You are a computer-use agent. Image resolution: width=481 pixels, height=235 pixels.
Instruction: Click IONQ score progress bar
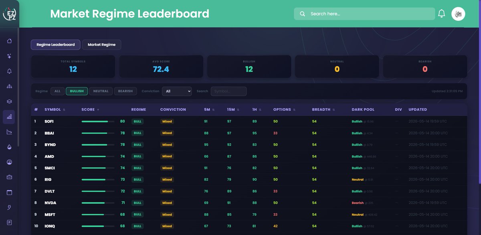click(98, 226)
